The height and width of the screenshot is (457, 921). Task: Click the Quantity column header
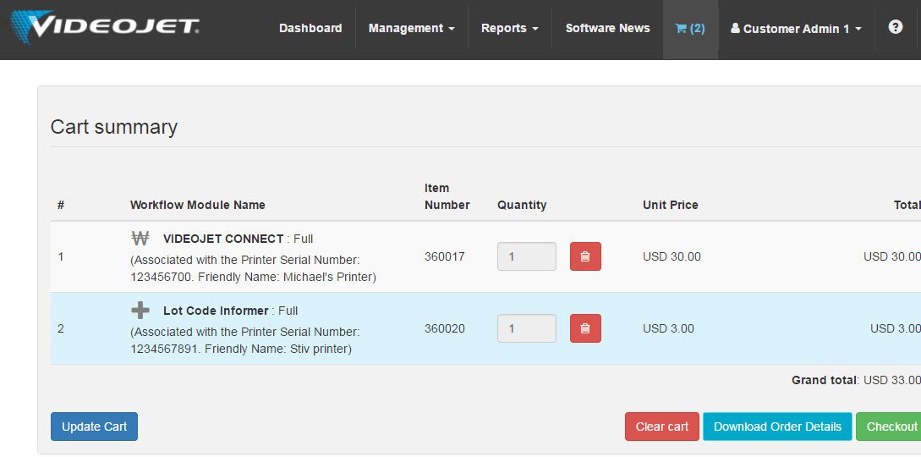coord(522,205)
